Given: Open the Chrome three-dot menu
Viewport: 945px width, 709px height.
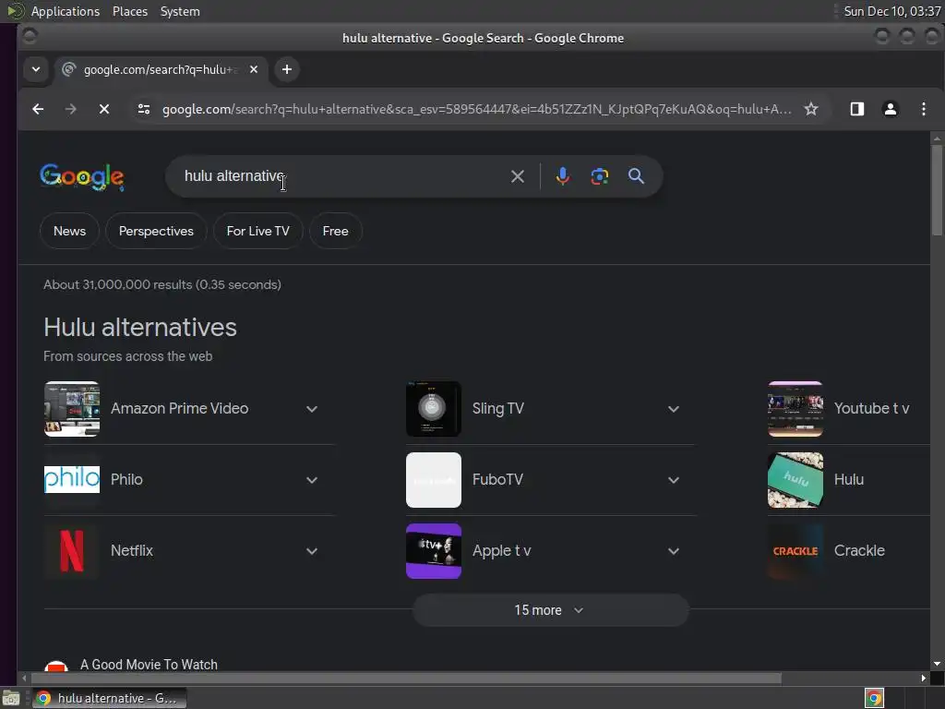Looking at the screenshot, I should (923, 109).
